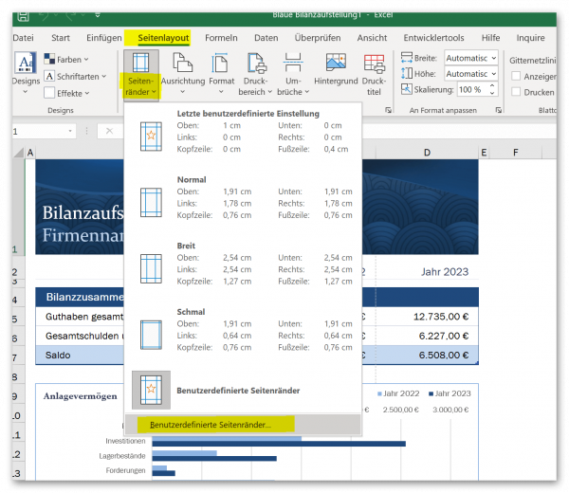Switch to the Ansicht tab

point(372,38)
